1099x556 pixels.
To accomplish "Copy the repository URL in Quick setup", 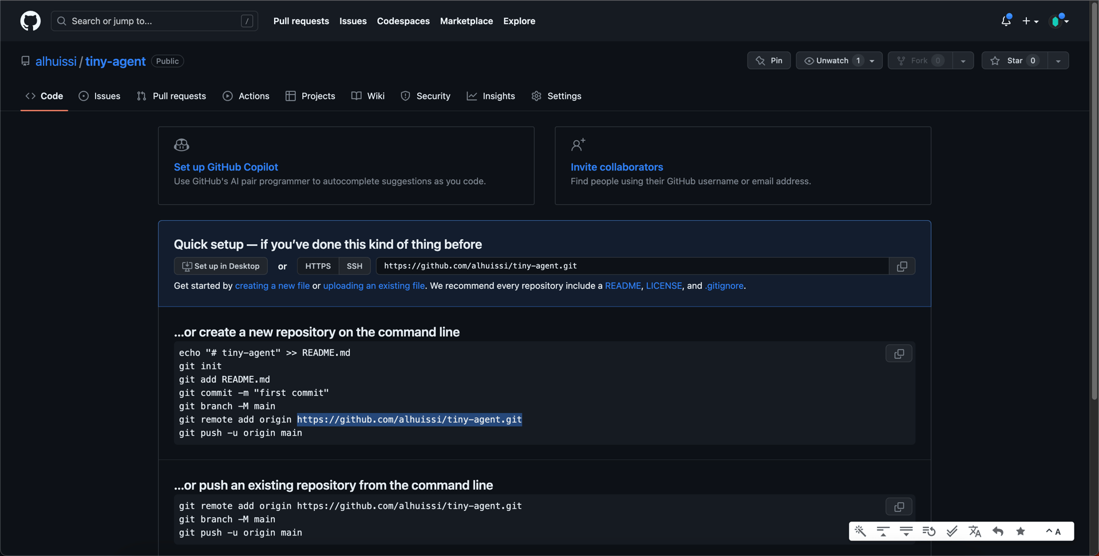I will click(902, 267).
